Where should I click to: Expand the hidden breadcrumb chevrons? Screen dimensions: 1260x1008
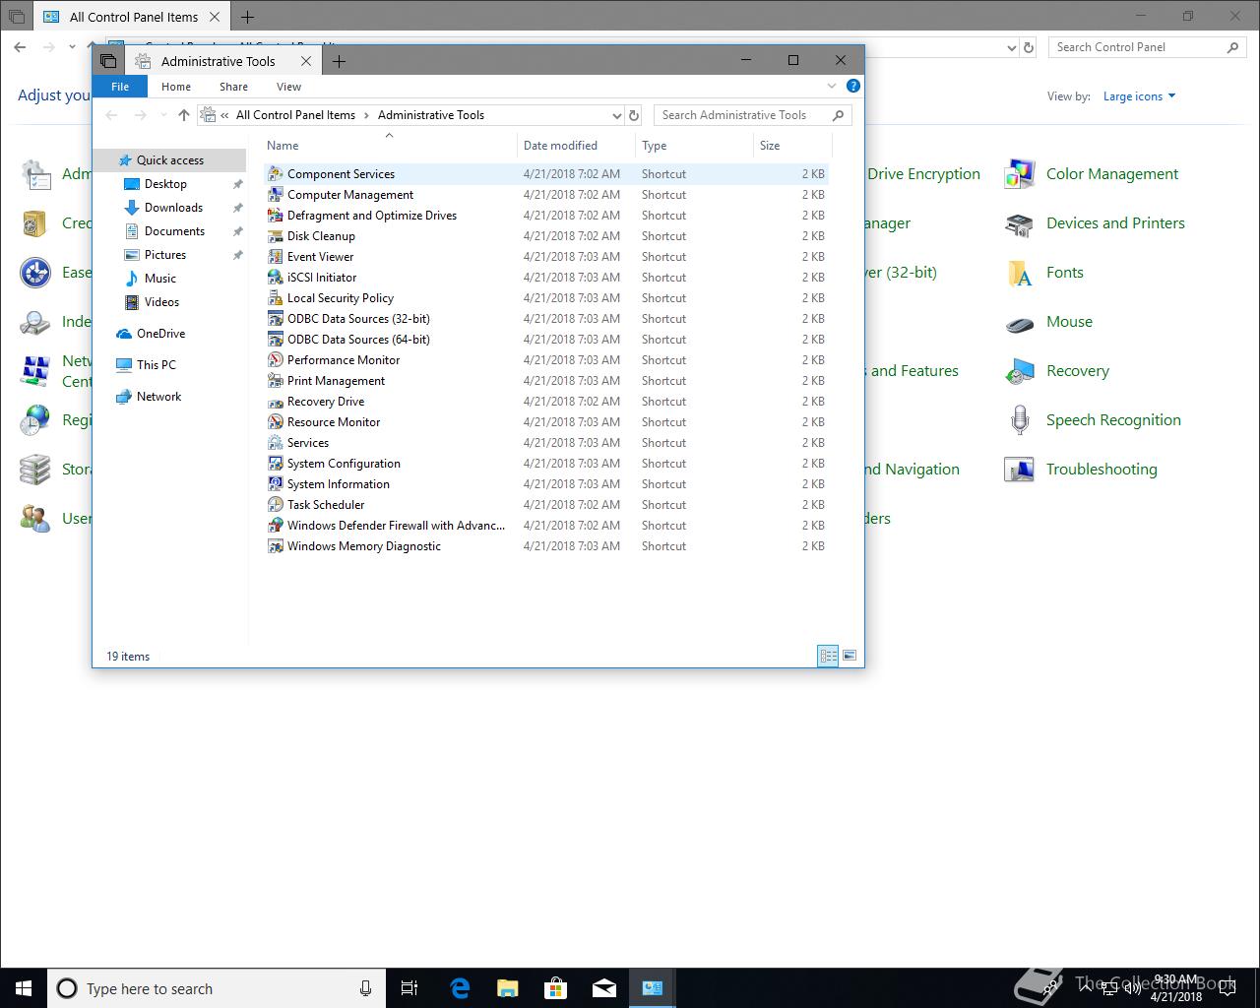tap(225, 115)
